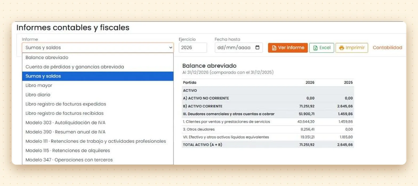Choose Cuenta de pérdidas y ganancias abreviada

coord(98,67)
